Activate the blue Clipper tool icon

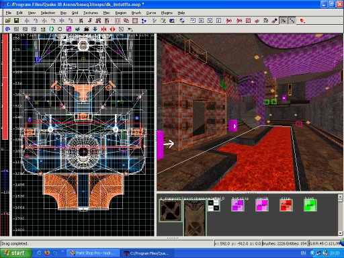pos(144,21)
